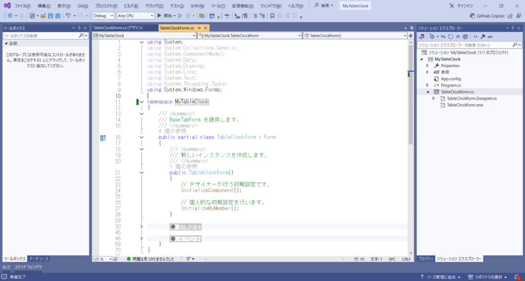Open the コマンド ウィンドウ tab
This screenshot has height=281, width=525.
(28, 267)
